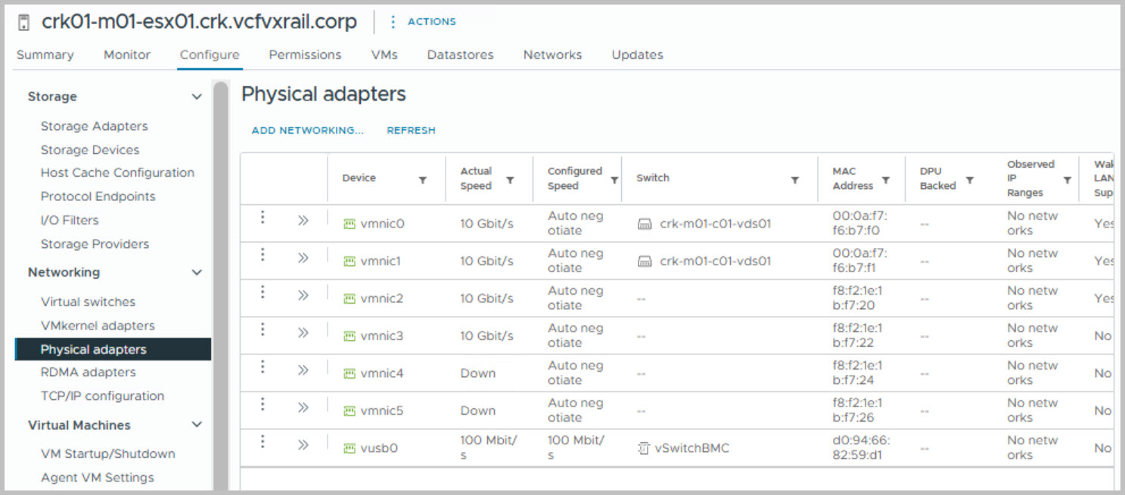Expand row details for vmnic0
Screen dimensions: 1125x495
click(x=303, y=221)
